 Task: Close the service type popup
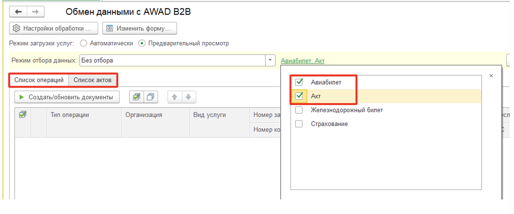click(x=491, y=76)
